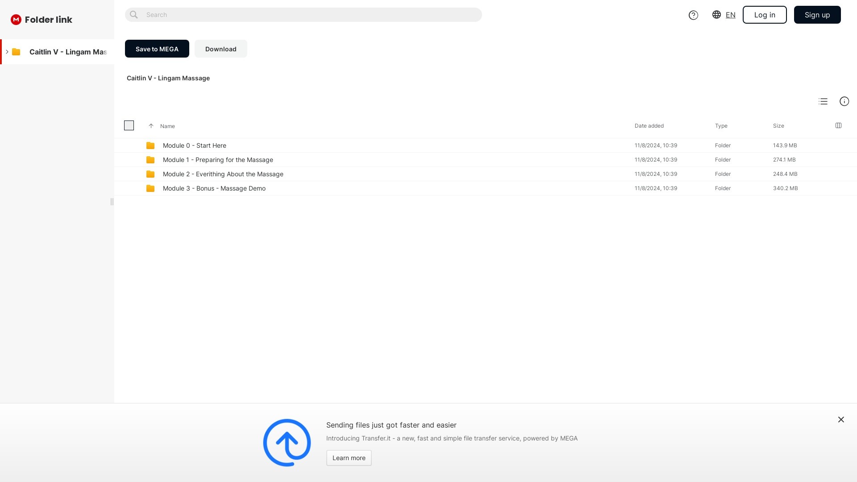This screenshot has width=857, height=482.
Task: Open the folder info icon
Action: click(x=845, y=101)
